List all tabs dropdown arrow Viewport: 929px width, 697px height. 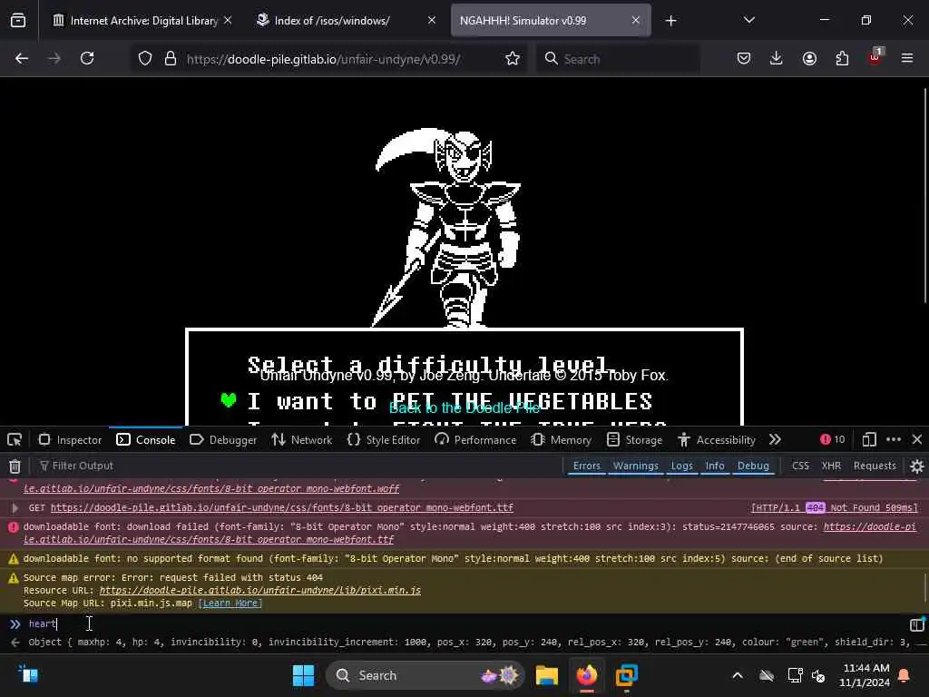click(748, 20)
